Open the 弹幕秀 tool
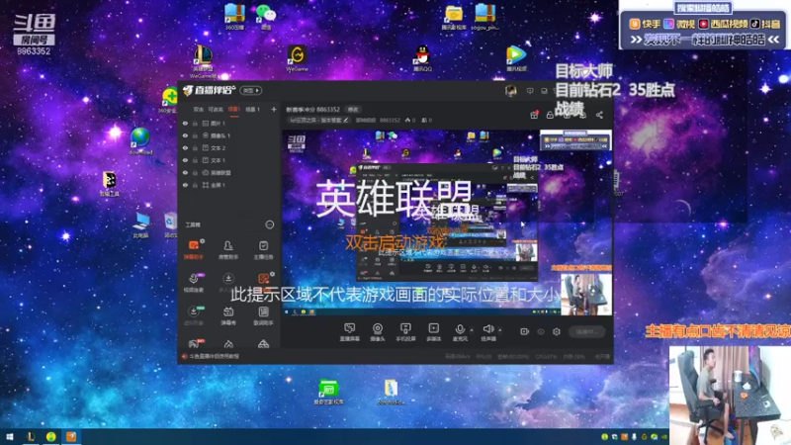Image resolution: width=791 pixels, height=445 pixels. tap(228, 315)
